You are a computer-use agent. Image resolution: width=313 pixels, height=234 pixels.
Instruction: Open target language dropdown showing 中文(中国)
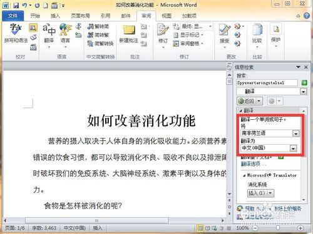293,149
